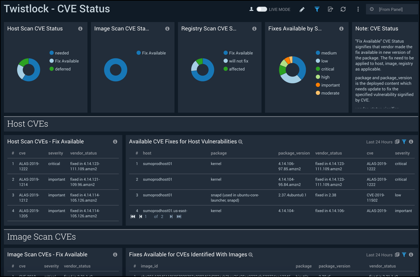This screenshot has height=277, width=420.
Task: Refresh the dashboard with the refresh icon
Action: click(343, 9)
